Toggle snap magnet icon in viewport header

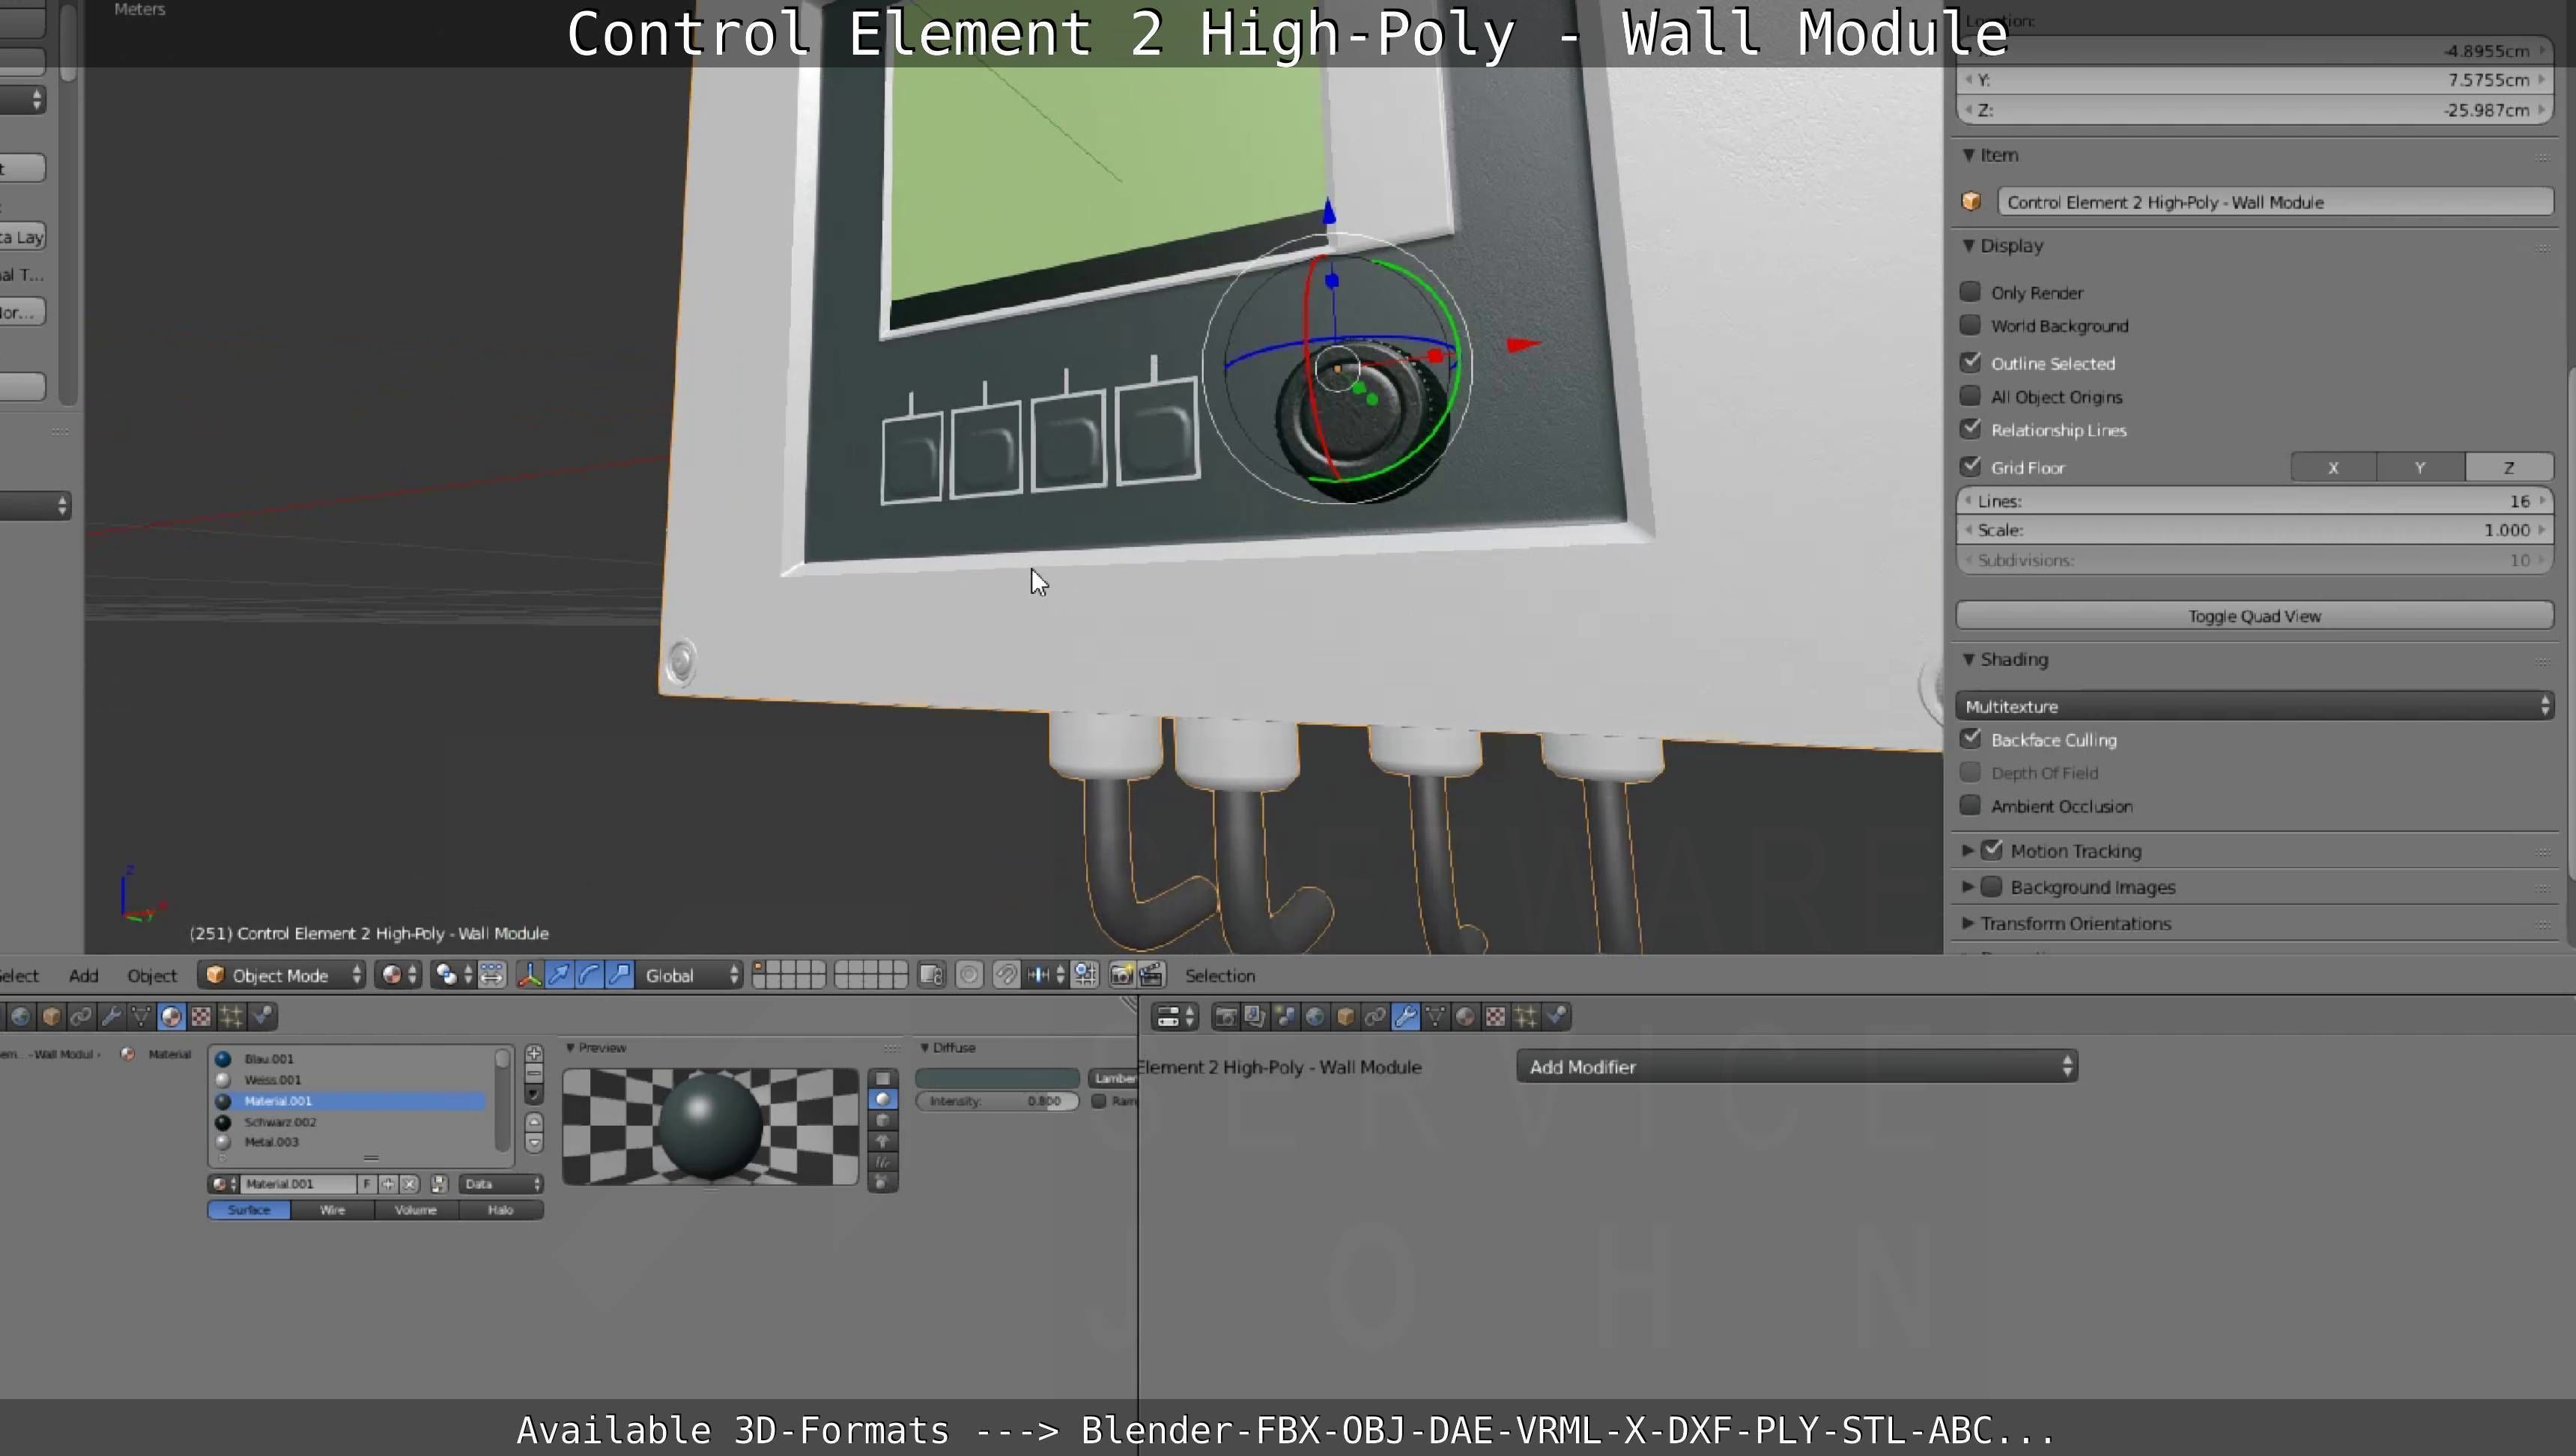click(x=1006, y=975)
